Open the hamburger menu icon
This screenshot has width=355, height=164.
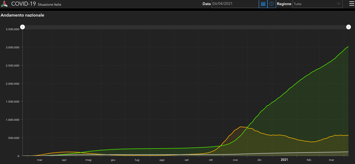(x=352, y=4)
